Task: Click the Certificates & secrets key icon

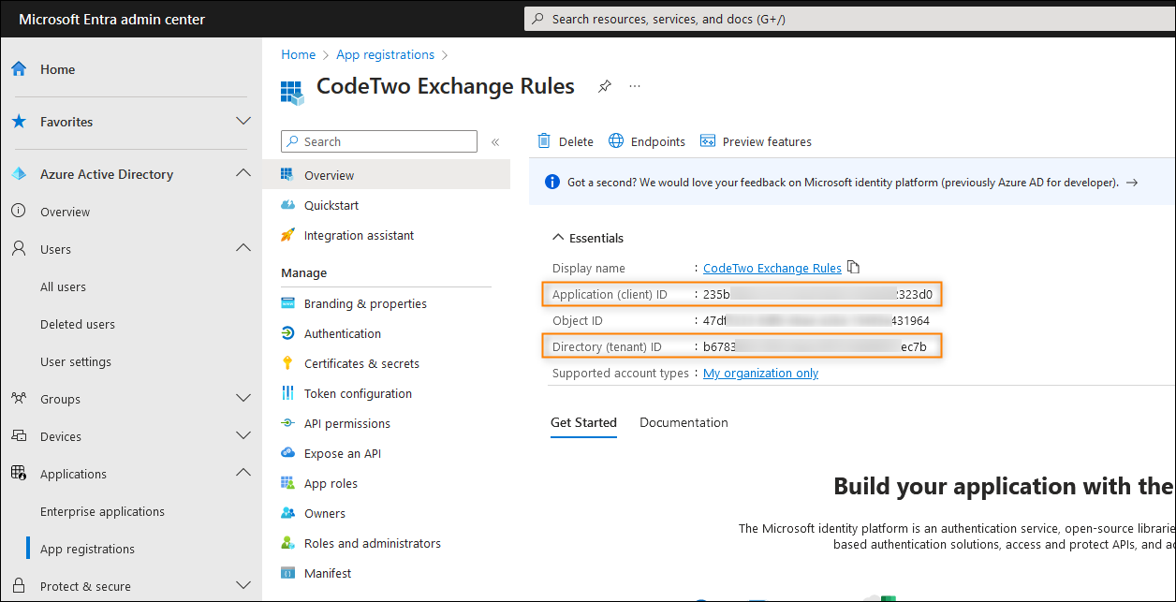Action: point(287,363)
